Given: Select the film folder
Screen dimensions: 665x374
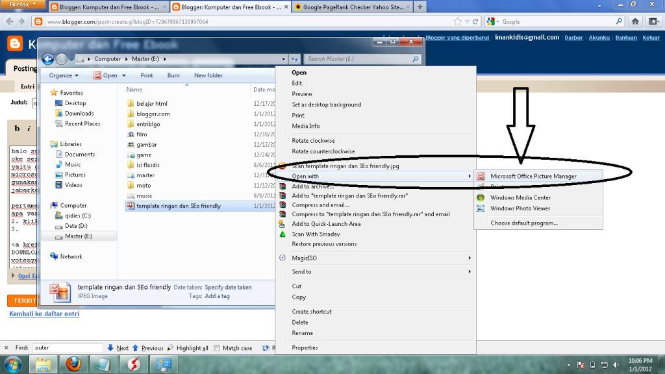Looking at the screenshot, I should click(137, 134).
